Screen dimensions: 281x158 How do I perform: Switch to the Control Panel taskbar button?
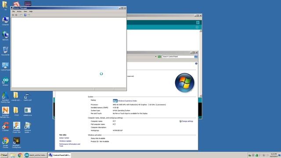point(60,155)
